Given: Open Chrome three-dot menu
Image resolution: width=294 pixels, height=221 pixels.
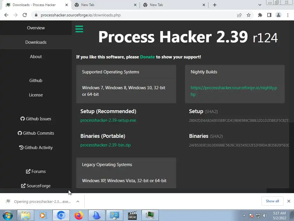Looking at the screenshot, I should point(288,15).
